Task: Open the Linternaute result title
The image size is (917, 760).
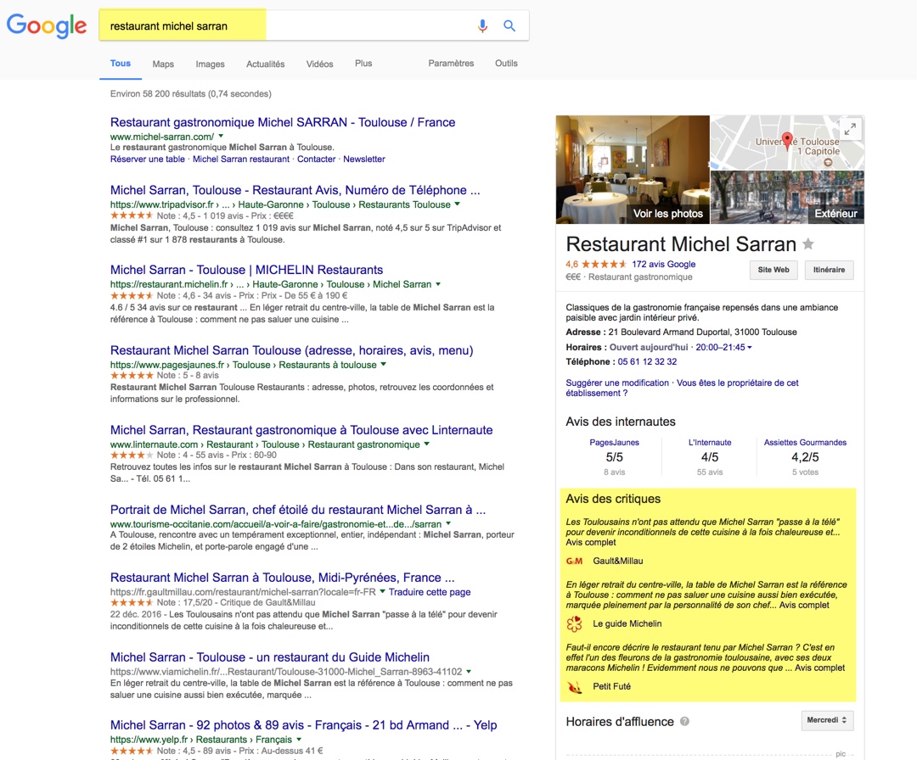Action: [x=301, y=430]
